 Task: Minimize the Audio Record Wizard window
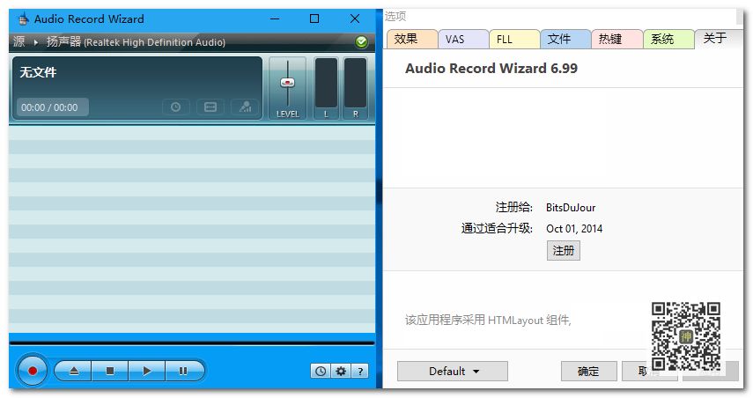coord(275,19)
